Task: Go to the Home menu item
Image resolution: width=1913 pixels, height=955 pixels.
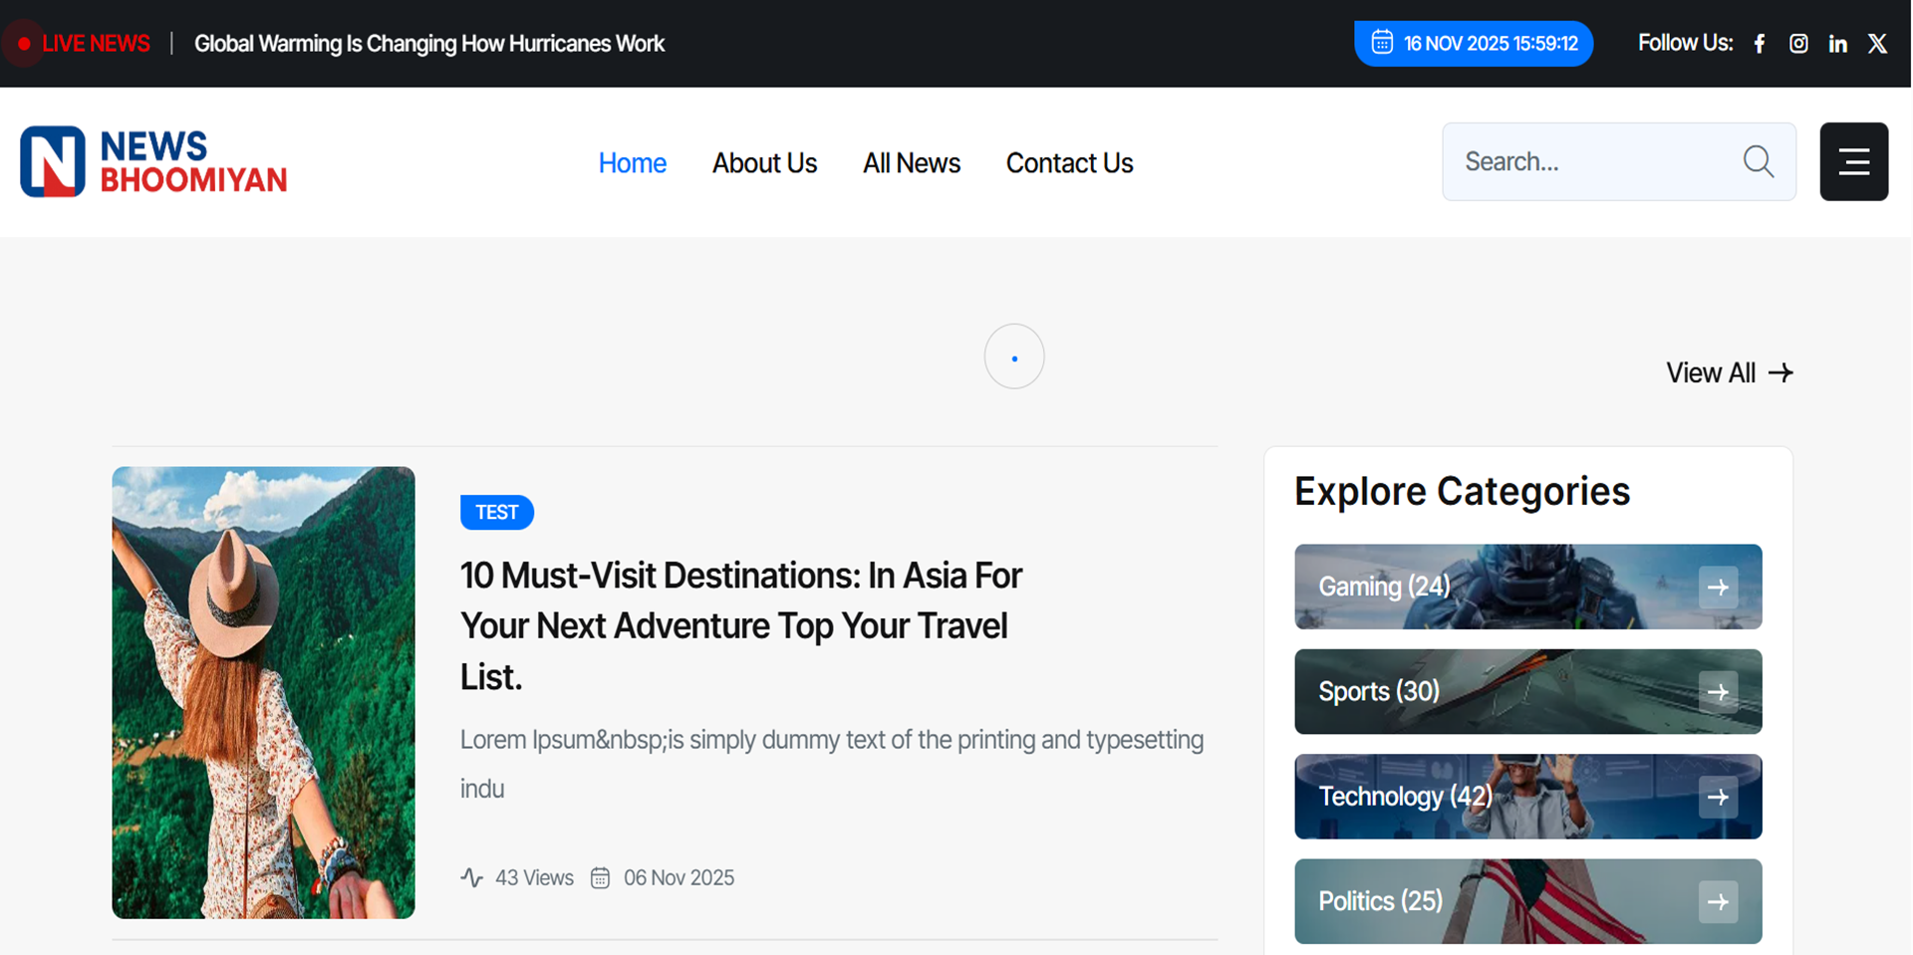Action: (x=632, y=163)
